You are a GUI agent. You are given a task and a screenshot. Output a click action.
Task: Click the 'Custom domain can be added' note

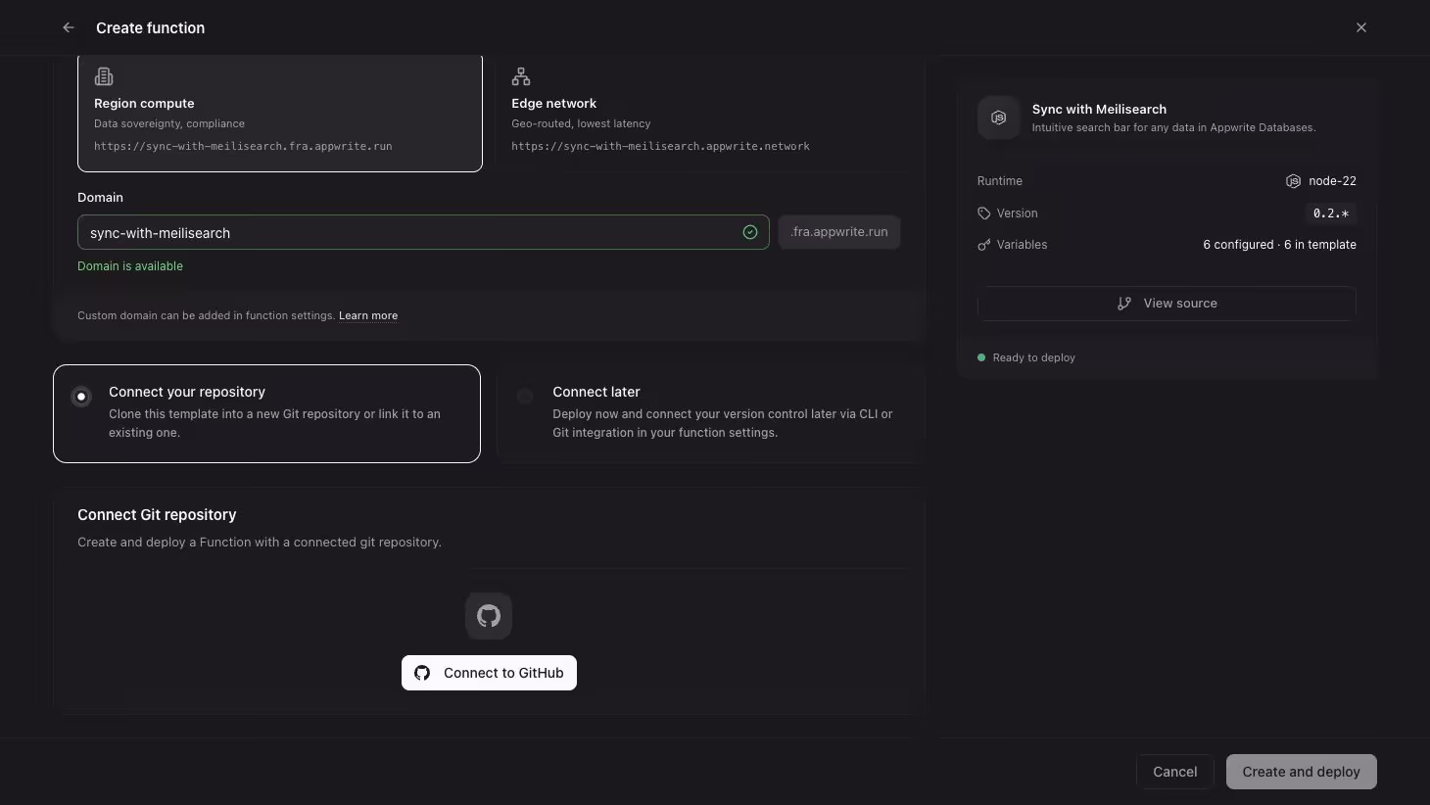[x=206, y=315]
